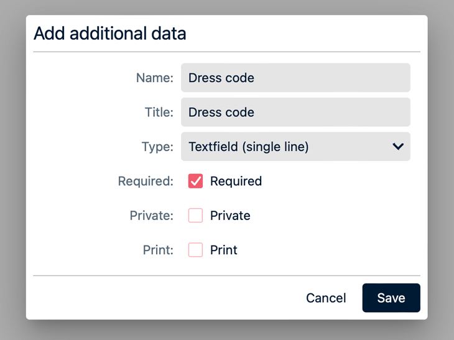454x340 pixels.
Task: Click the "Print:" row label on the left
Action: coord(158,250)
